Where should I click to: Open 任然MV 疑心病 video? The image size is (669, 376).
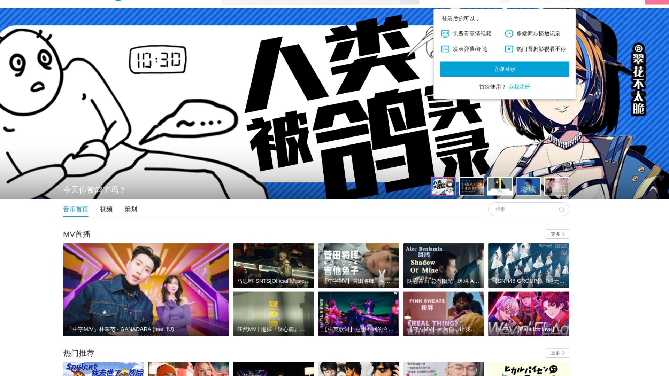point(274,314)
